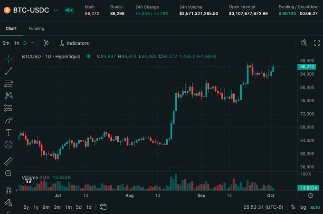Toggle magnet mode for drawings
This screenshot has width=323, height=214.
9,190
